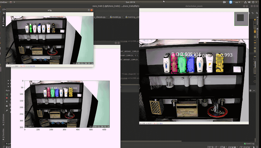This screenshot has height=148, width=261.
Task: Switch to the model.py editor tab
Action: pyautogui.click(x=116, y=17)
